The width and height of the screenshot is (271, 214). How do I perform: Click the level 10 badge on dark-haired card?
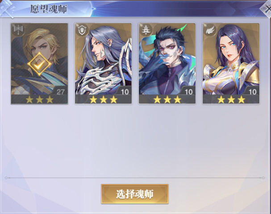coord(188,92)
